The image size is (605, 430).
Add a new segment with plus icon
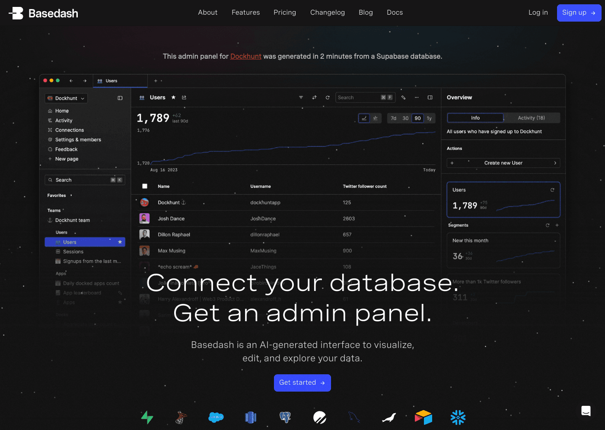coord(557,225)
